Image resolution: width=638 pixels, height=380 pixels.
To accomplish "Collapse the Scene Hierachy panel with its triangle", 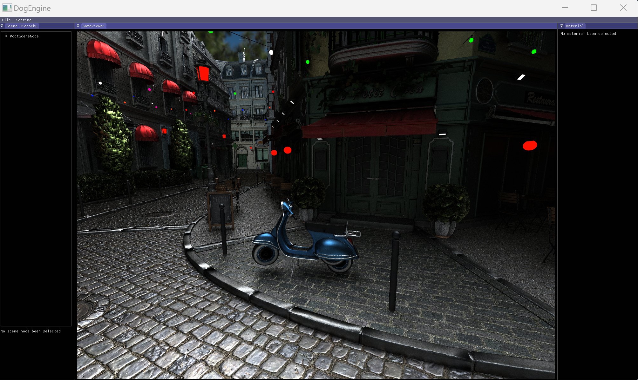I will click(2, 26).
